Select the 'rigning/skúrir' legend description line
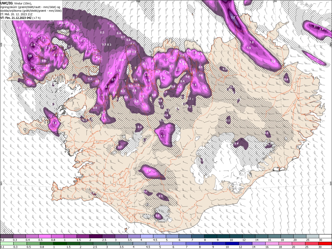The height and width of the screenshot is (249, 332). tap(31, 7)
